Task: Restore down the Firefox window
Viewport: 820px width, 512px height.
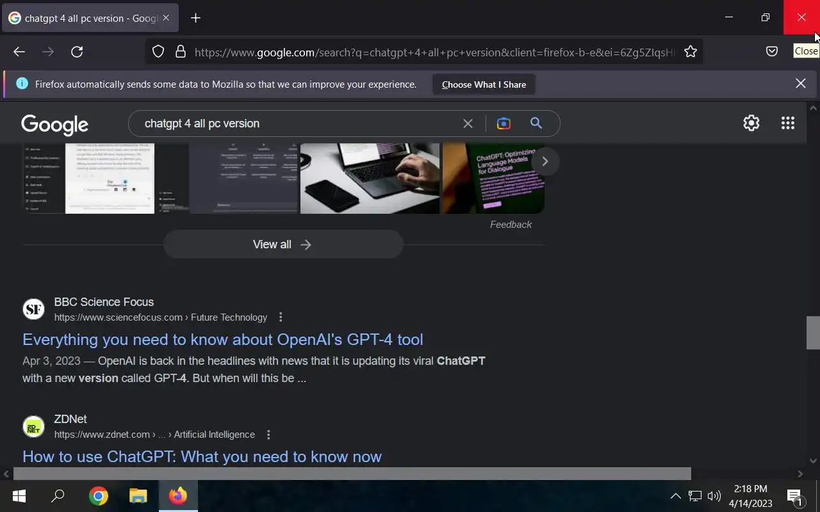Action: [765, 17]
